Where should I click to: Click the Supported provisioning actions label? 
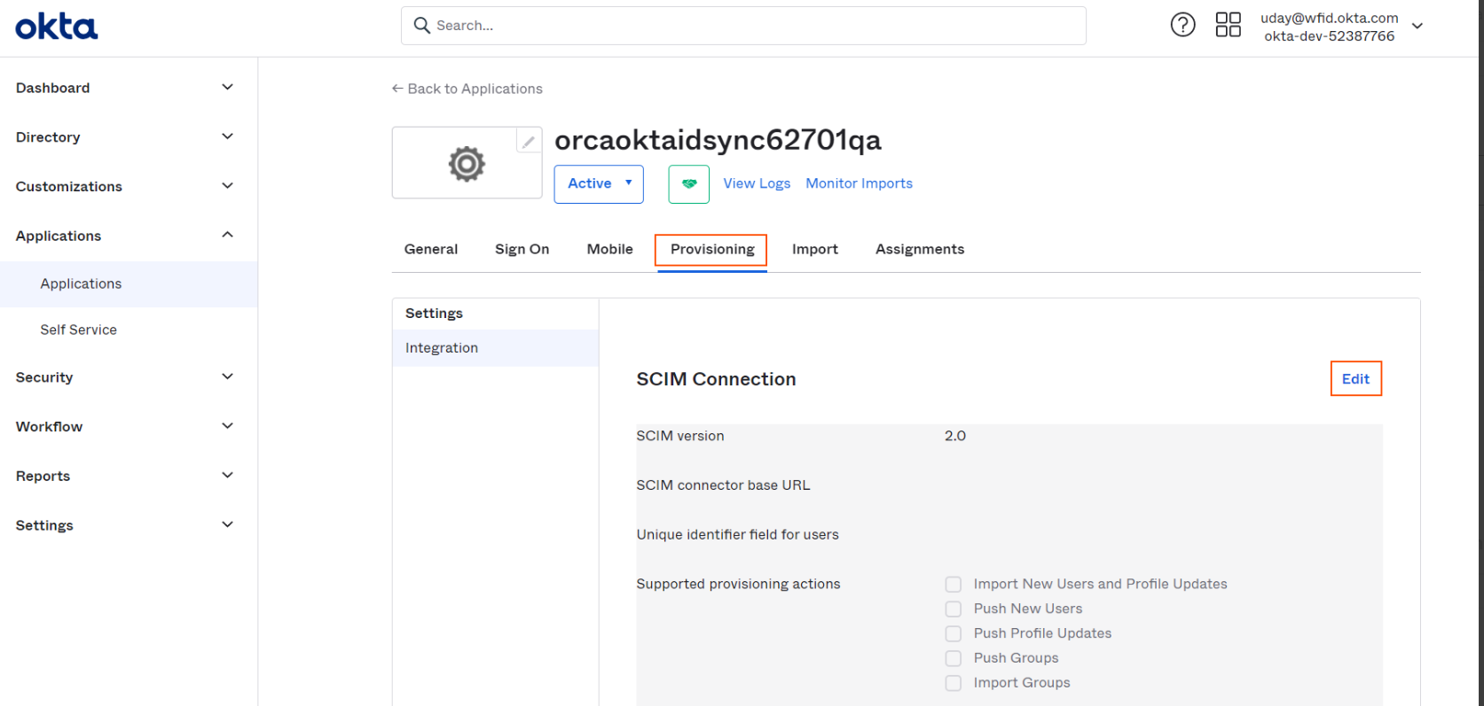point(738,585)
